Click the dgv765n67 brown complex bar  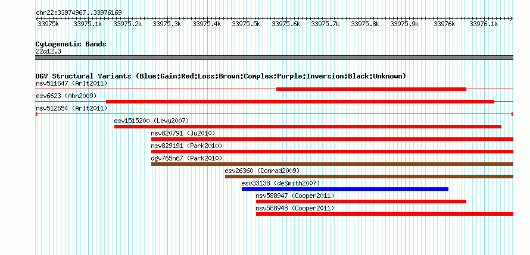point(332,164)
